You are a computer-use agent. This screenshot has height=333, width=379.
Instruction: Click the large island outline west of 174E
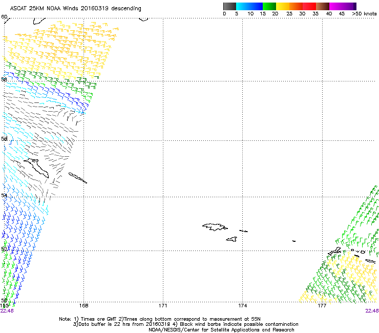(x=215, y=227)
